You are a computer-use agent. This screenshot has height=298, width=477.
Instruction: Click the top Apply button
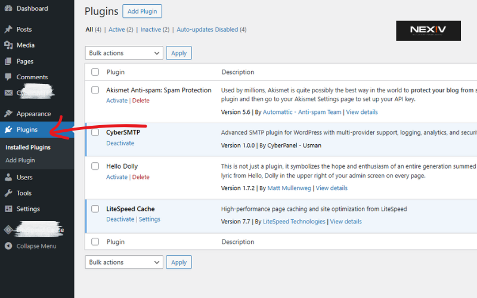click(179, 53)
